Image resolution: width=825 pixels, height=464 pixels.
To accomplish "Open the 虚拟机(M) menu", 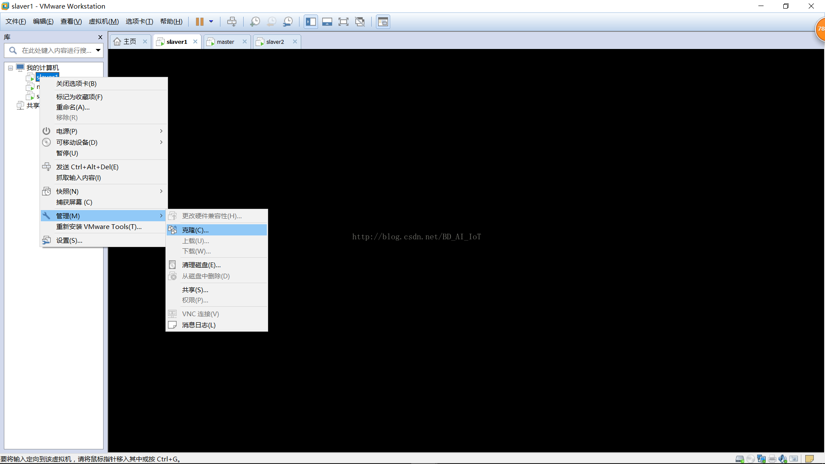I will 104,21.
